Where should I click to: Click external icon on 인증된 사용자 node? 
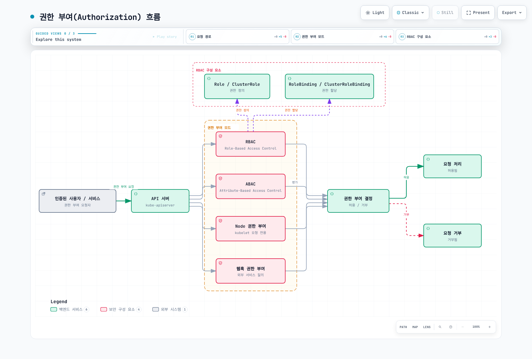click(44, 194)
